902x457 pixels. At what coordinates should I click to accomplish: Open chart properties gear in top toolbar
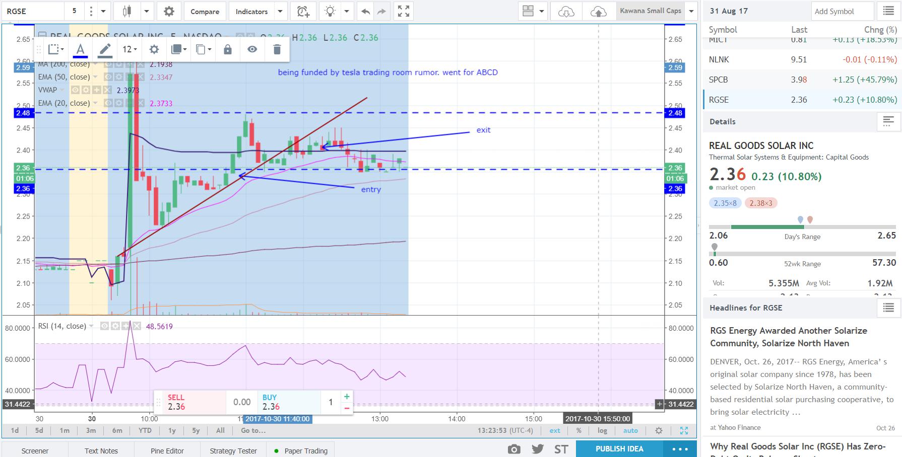click(x=169, y=11)
